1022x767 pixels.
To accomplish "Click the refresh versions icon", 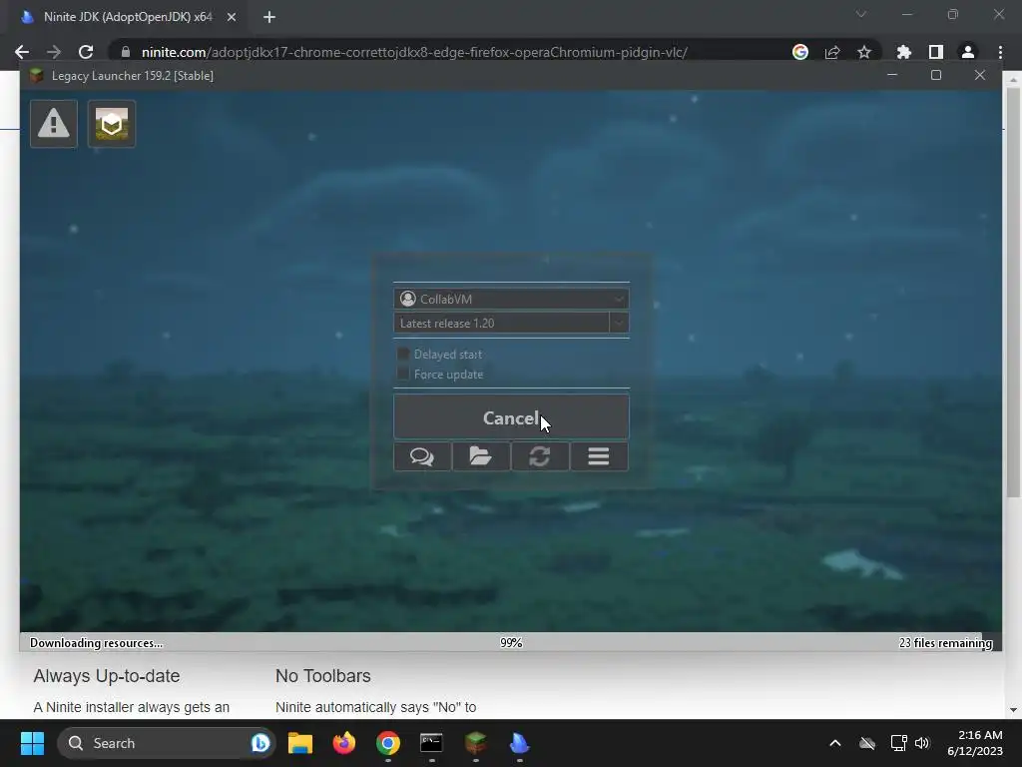I will 540,456.
